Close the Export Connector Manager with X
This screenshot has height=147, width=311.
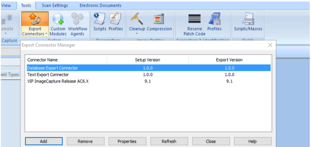(x=270, y=45)
